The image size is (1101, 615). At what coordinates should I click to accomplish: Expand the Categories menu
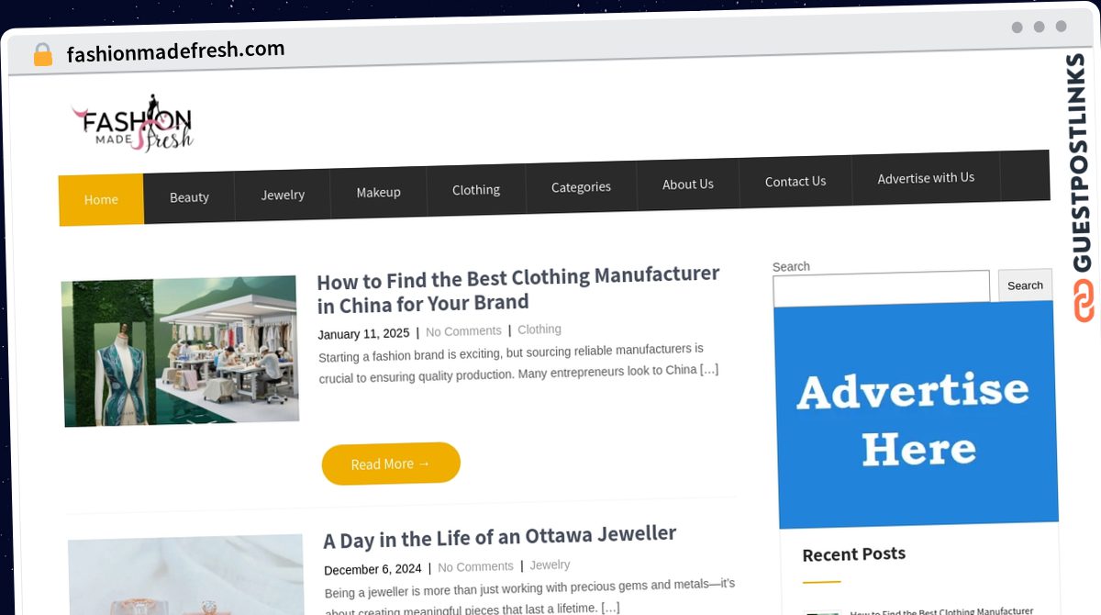click(x=581, y=187)
